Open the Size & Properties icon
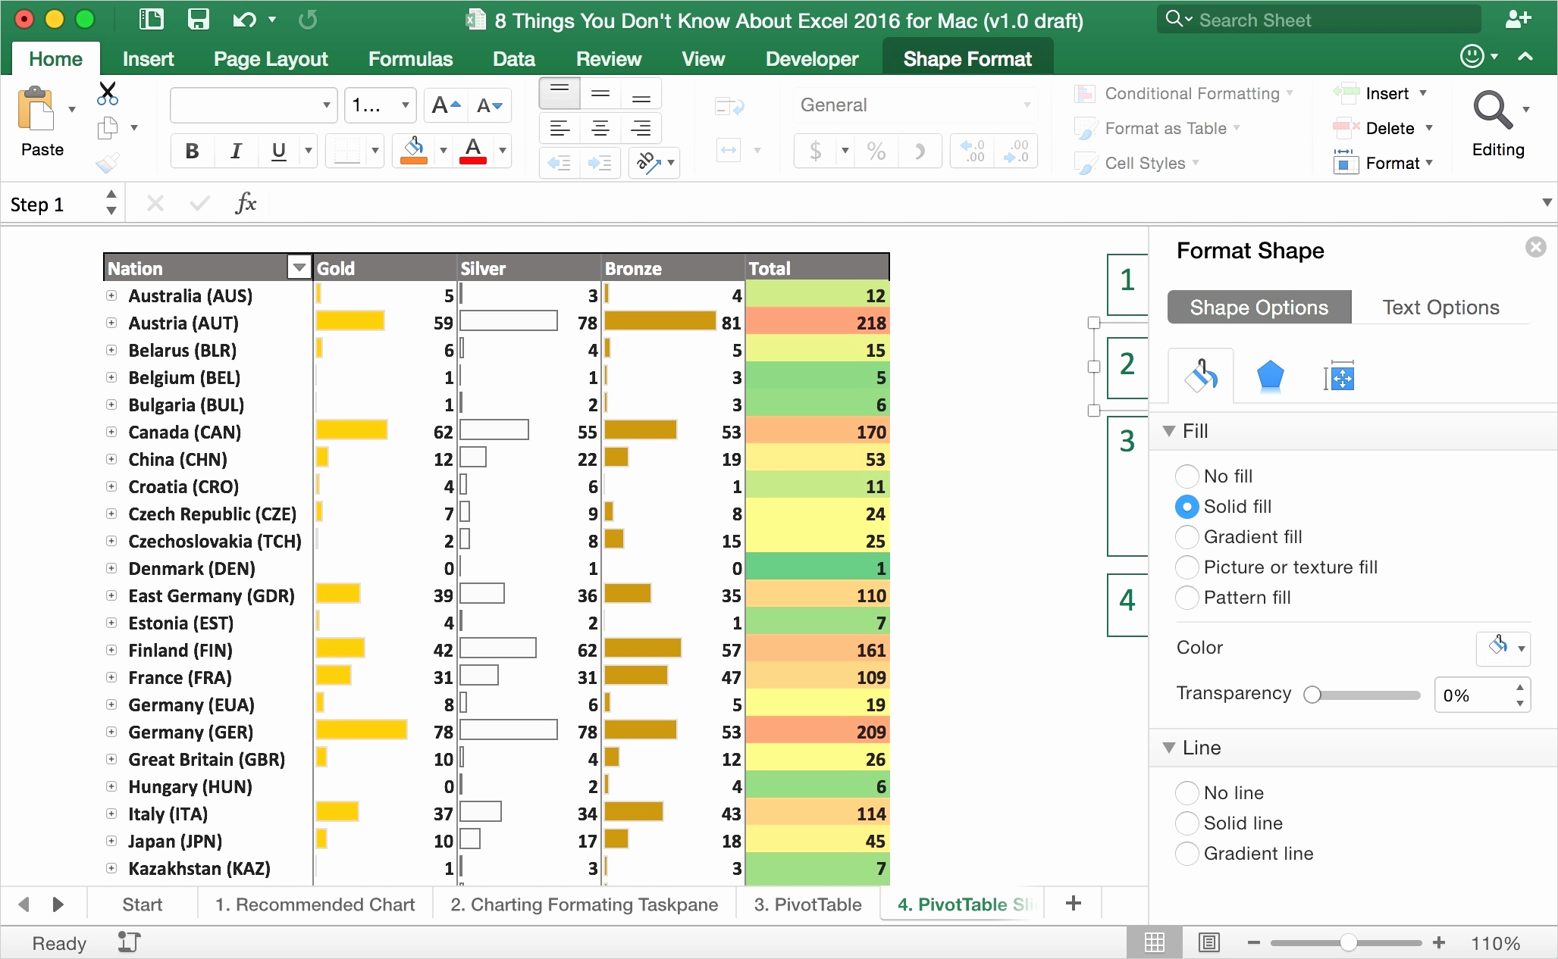1558x959 pixels. pyautogui.click(x=1339, y=376)
